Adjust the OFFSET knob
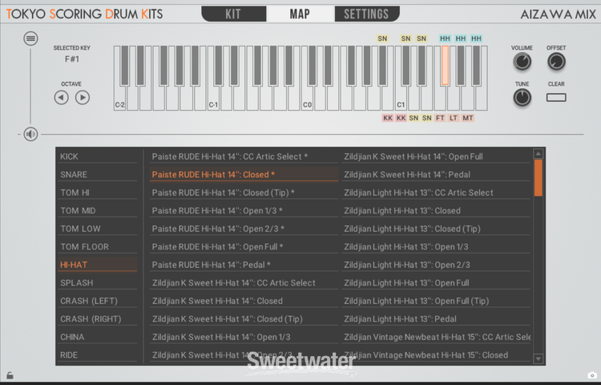The image size is (601, 385). coord(556,62)
